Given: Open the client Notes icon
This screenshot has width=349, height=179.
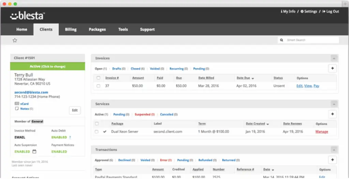Looking at the screenshot, I should pos(17,109).
